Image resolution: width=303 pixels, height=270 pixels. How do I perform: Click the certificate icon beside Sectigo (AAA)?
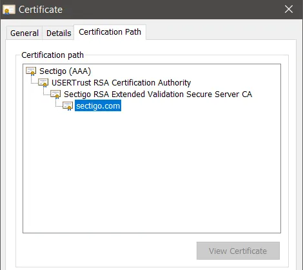click(31, 71)
